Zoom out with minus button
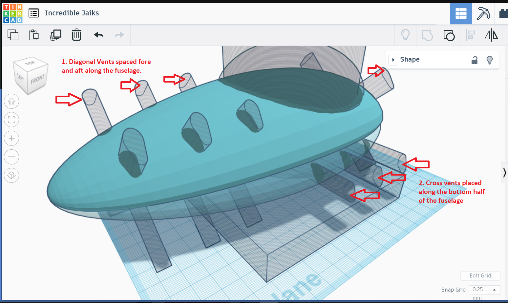508x303 pixels. coord(11,157)
